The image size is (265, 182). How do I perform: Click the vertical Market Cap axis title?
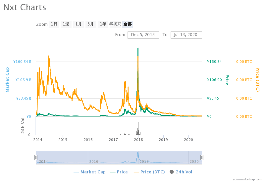(x=7, y=79)
